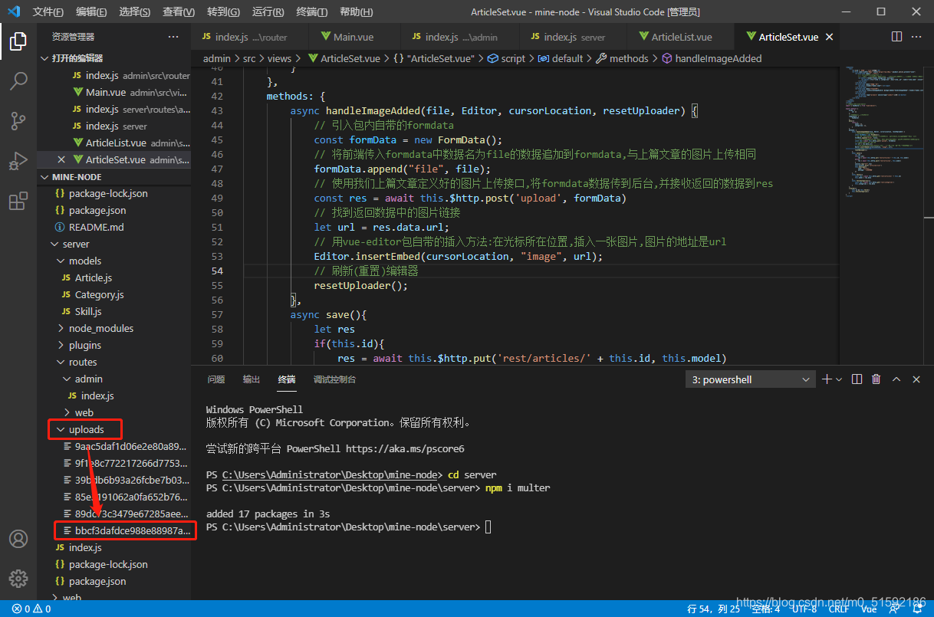Open the Extensions view
Image resolution: width=934 pixels, height=617 pixels.
[18, 202]
